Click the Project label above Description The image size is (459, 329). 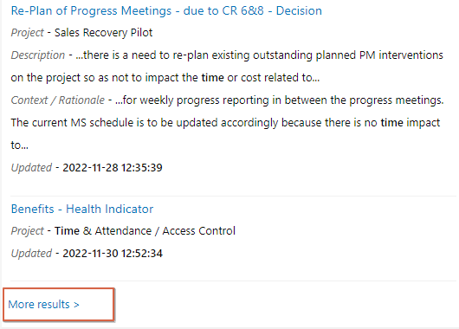click(x=27, y=33)
